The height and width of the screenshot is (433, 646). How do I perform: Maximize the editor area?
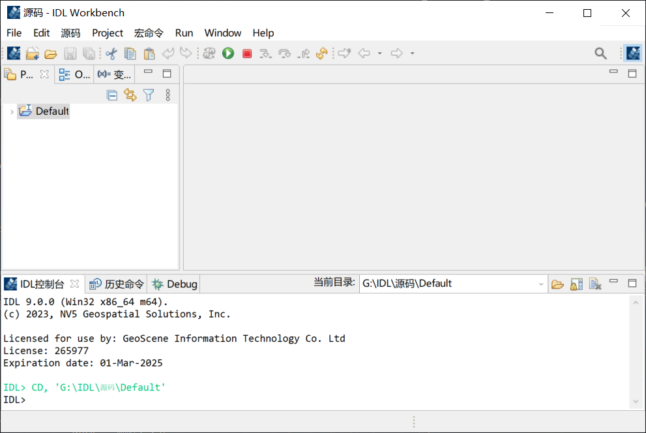632,73
